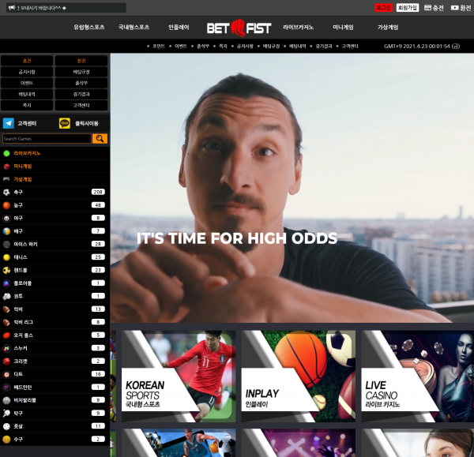Open 유럽형스포츠 in the main navigation
Image resolution: width=474 pixels, height=457 pixels.
pyautogui.click(x=88, y=27)
